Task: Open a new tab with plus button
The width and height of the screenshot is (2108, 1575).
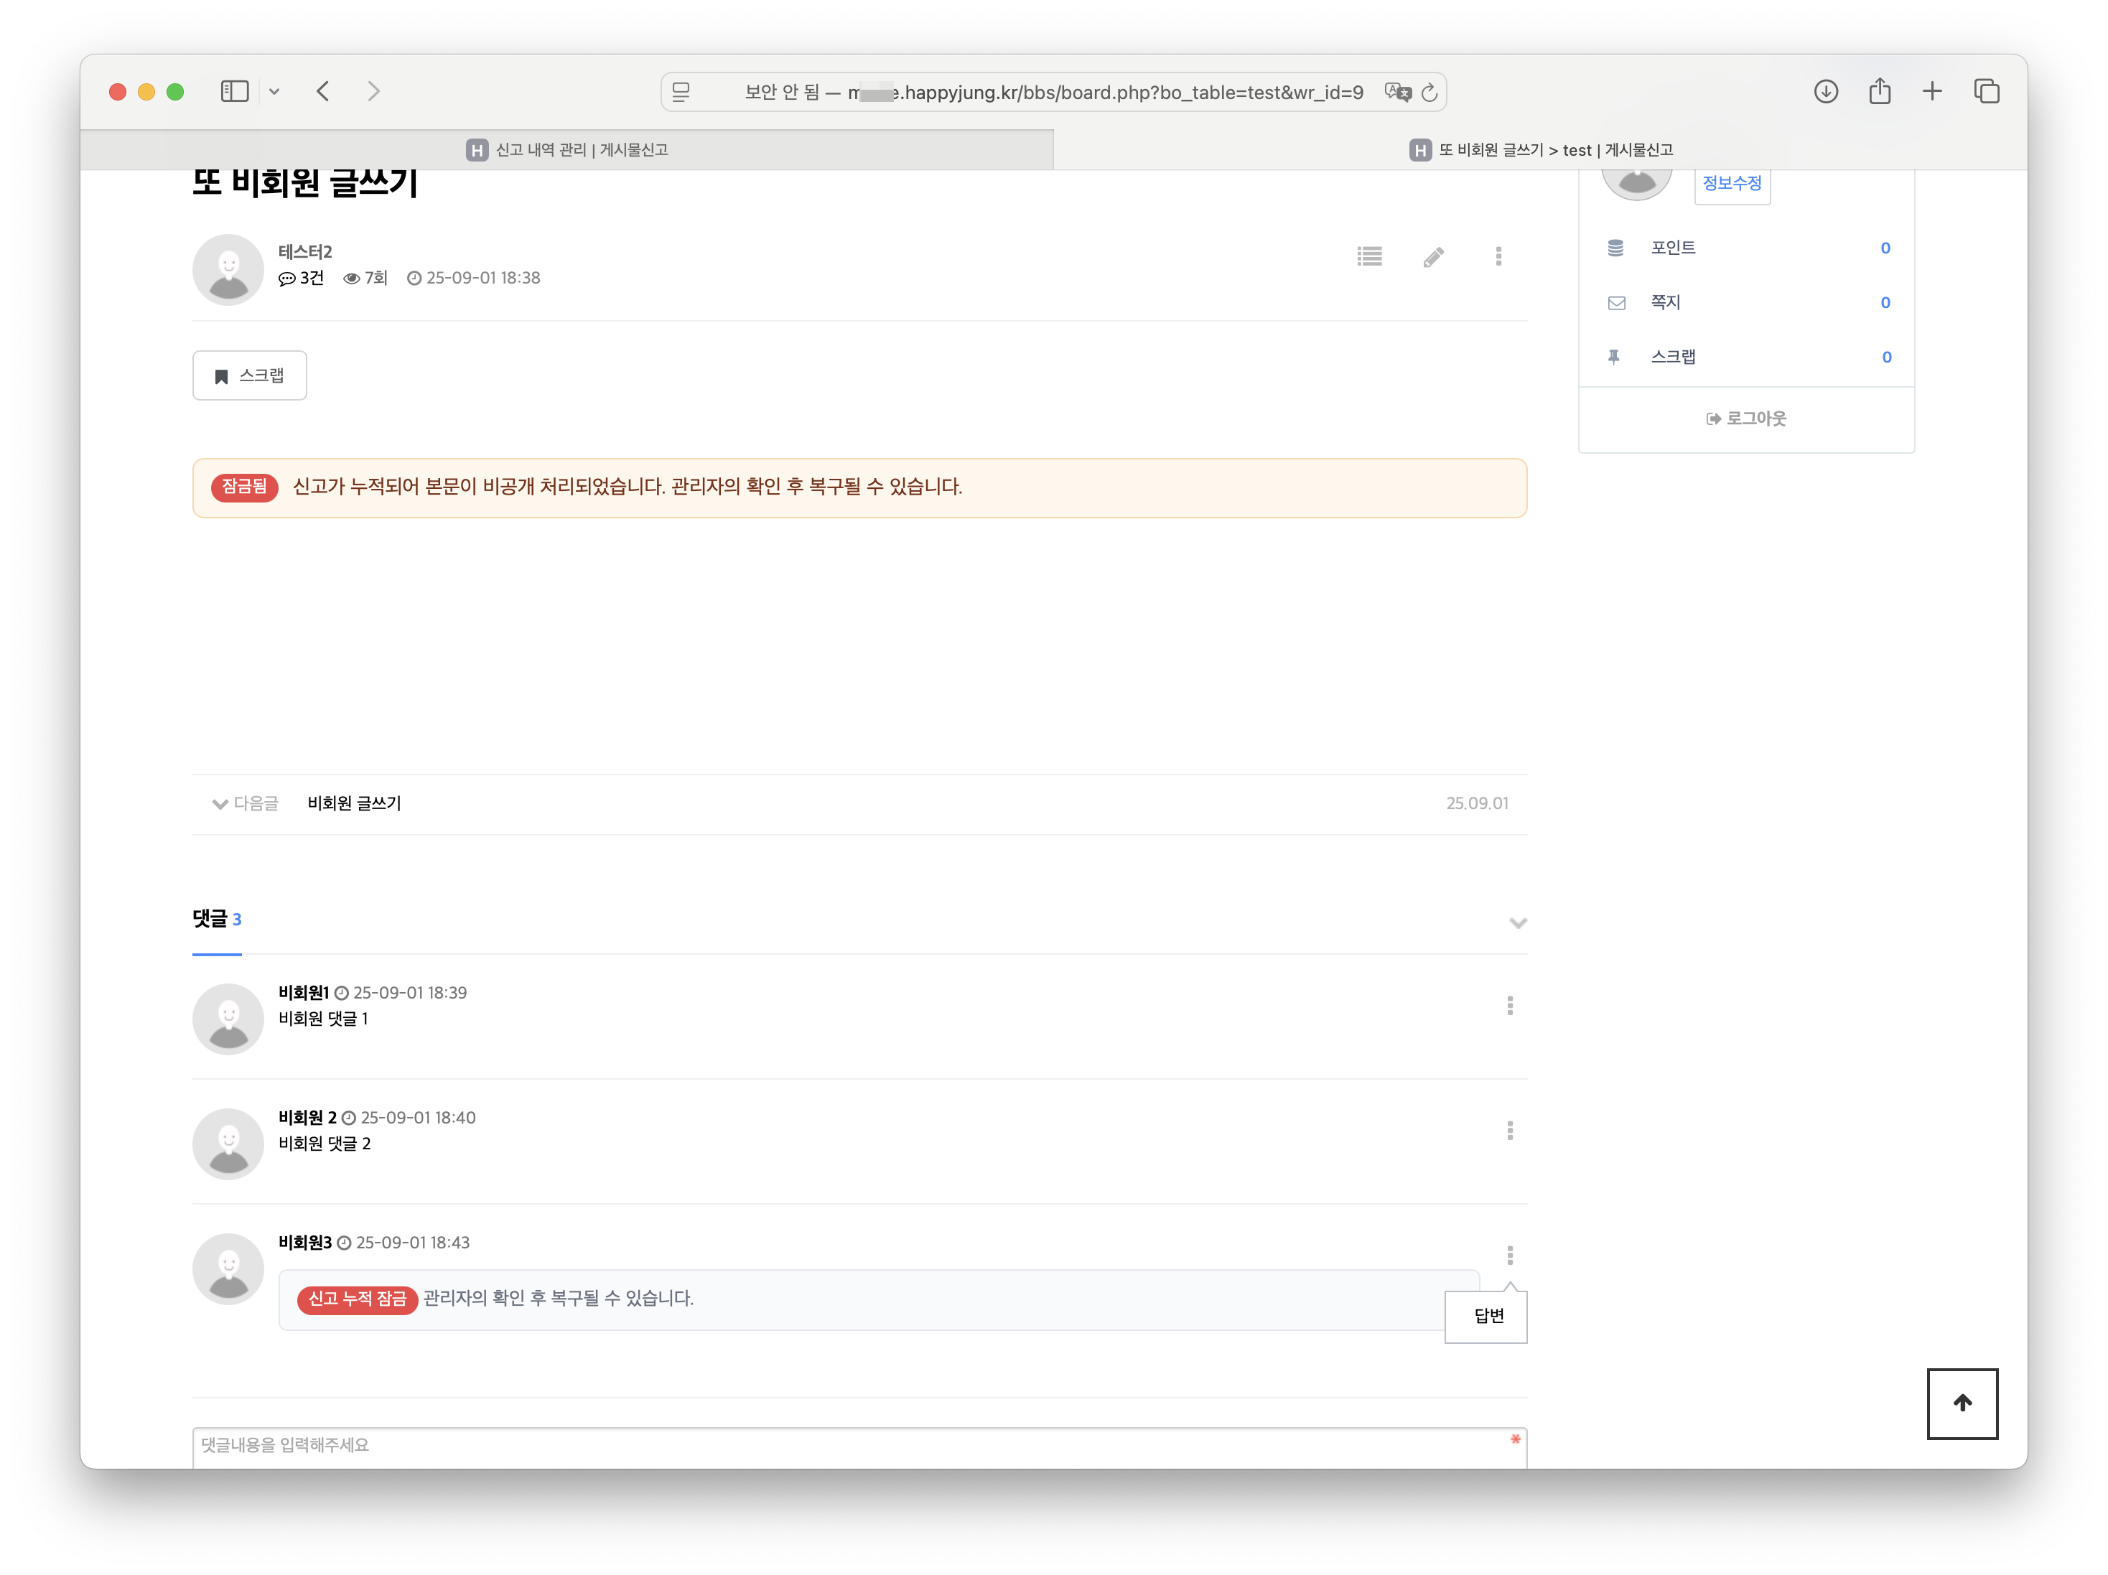Action: [x=1933, y=91]
